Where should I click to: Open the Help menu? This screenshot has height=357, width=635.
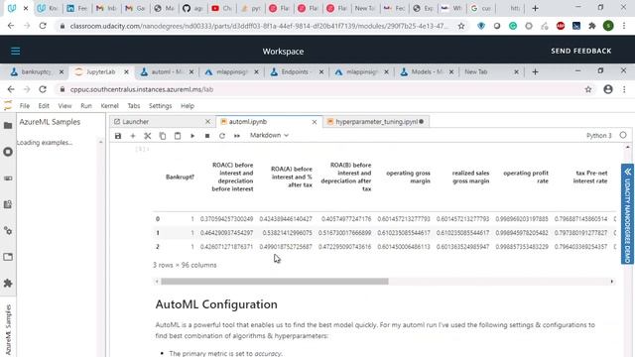(188, 106)
